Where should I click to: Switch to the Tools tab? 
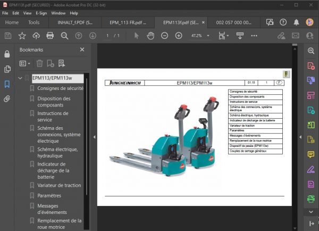point(34,22)
